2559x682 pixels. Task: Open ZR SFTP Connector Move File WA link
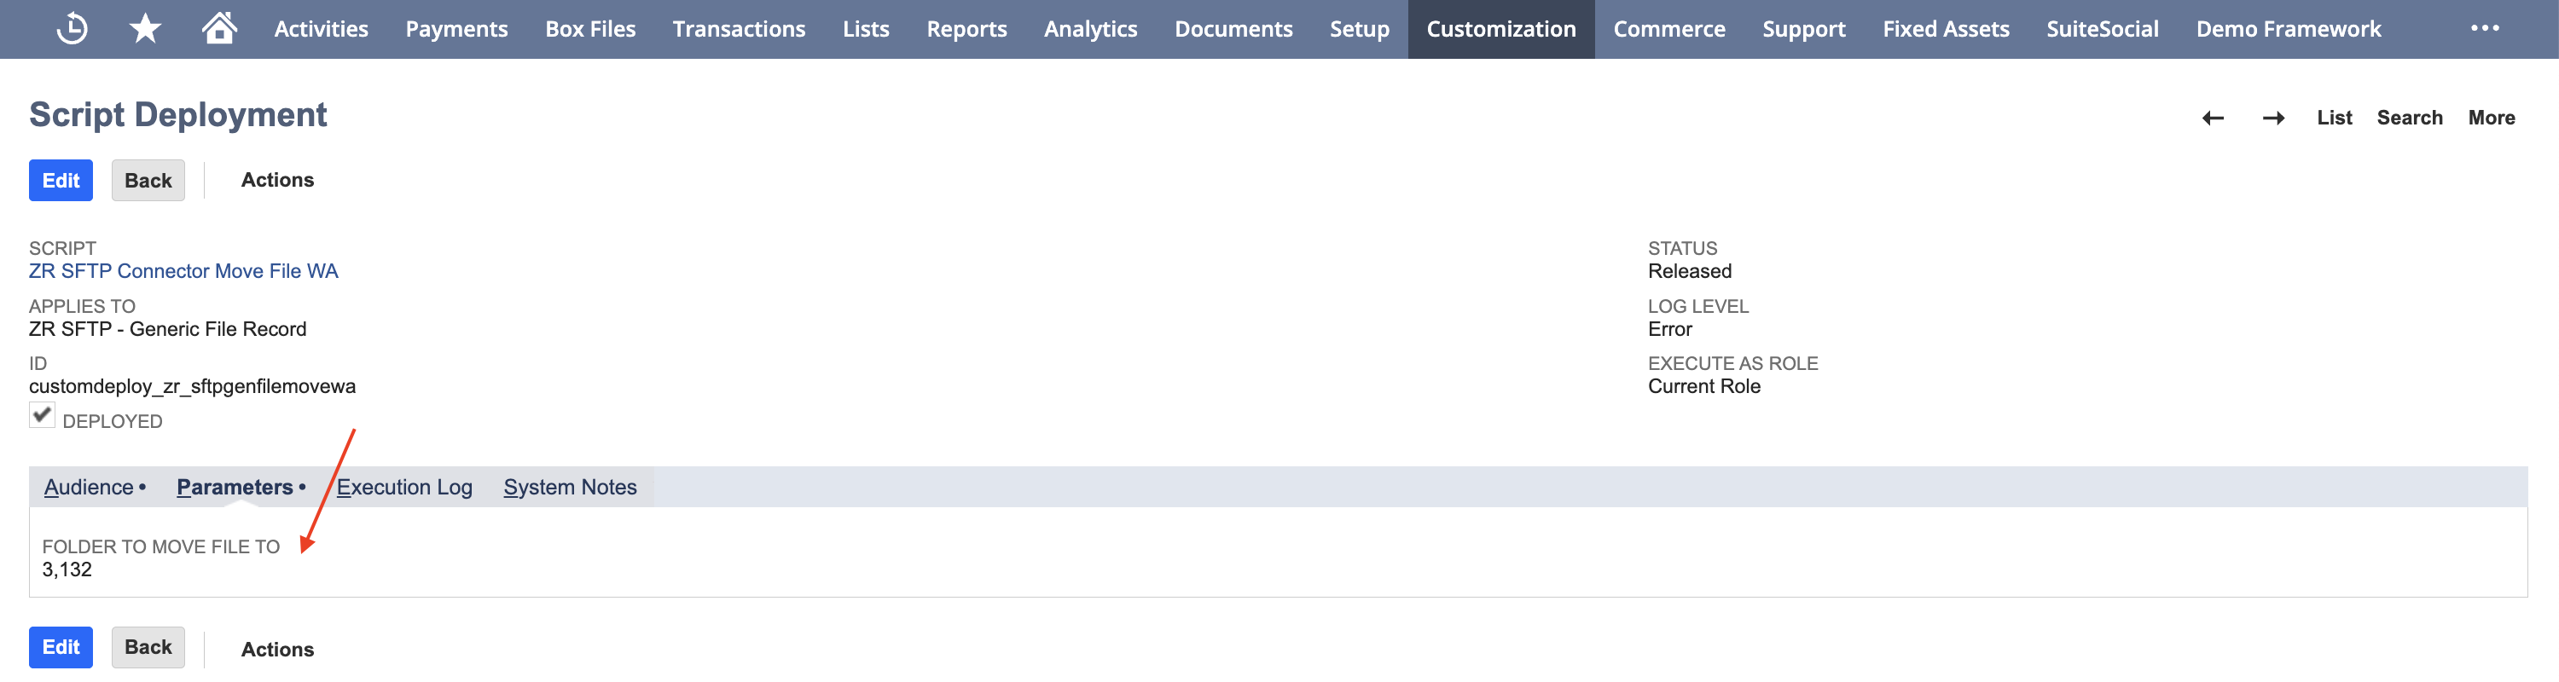click(183, 271)
